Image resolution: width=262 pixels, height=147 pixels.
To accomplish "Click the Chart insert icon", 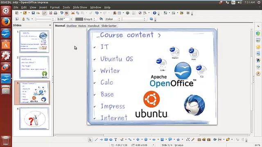I will pos(115,13).
